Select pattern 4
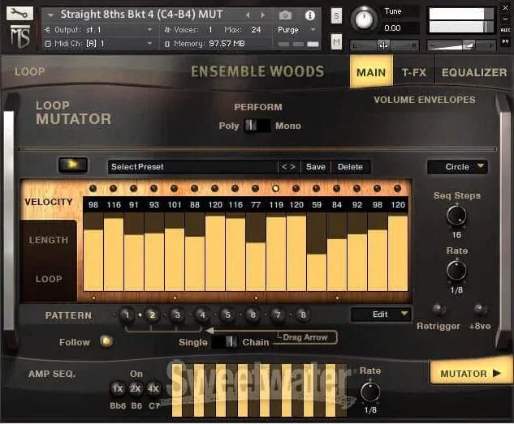The width and height of the screenshot is (514, 424). pyautogui.click(x=202, y=315)
